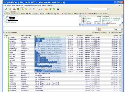Open Search with the magnifying glass toolbar icon
The width and height of the screenshot is (125, 92).
[x=30, y=9]
